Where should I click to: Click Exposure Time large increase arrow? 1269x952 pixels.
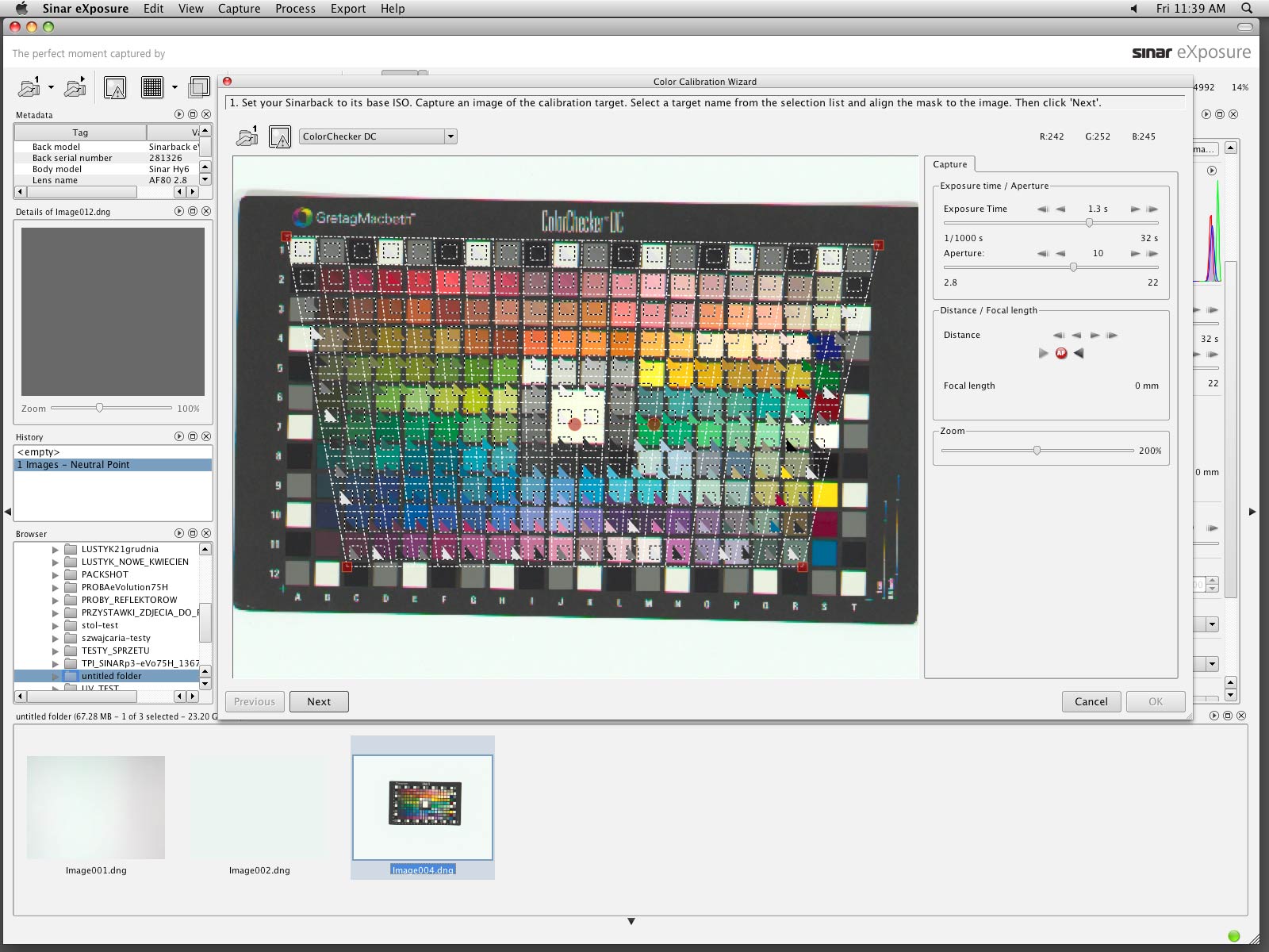1152,209
